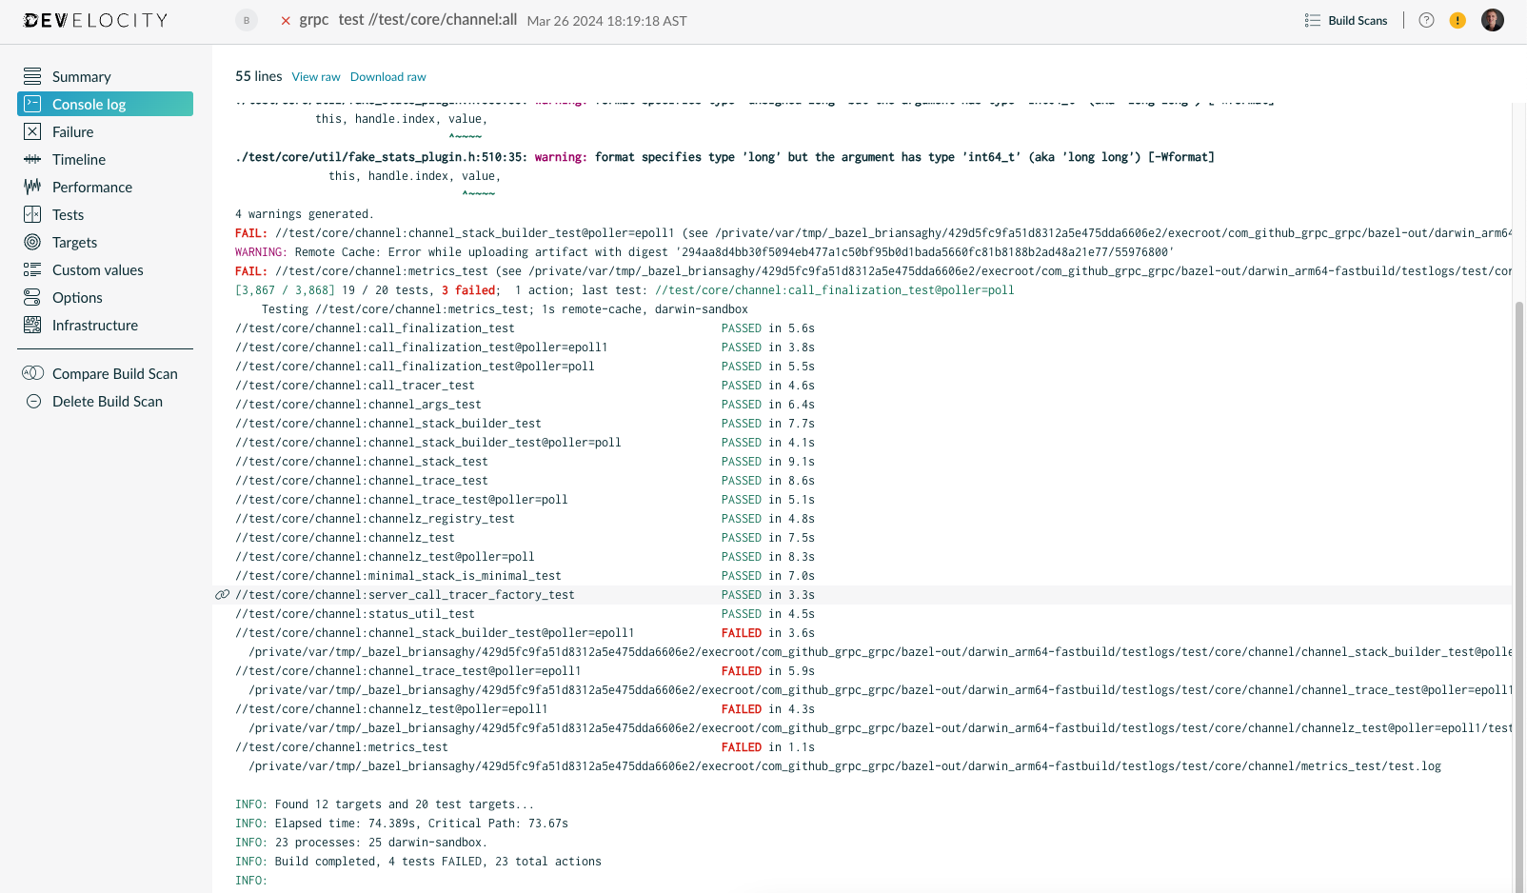Click the Compare Build Scan icon
Screen dimensions: 1527x893
tap(31, 373)
